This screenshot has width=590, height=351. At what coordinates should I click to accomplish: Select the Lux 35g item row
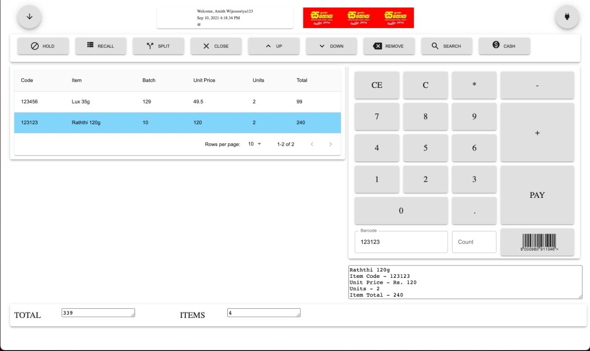click(x=177, y=102)
